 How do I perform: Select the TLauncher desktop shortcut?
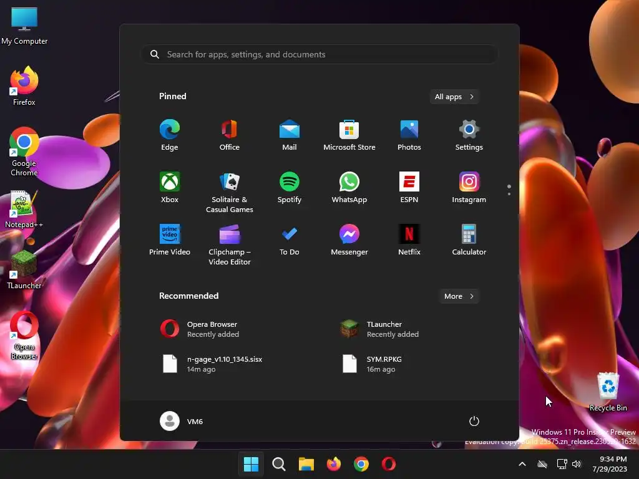tap(24, 269)
